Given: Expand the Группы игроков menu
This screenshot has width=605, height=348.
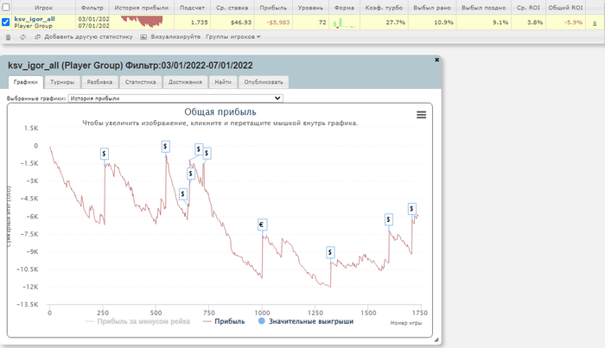Looking at the screenshot, I should click(233, 37).
